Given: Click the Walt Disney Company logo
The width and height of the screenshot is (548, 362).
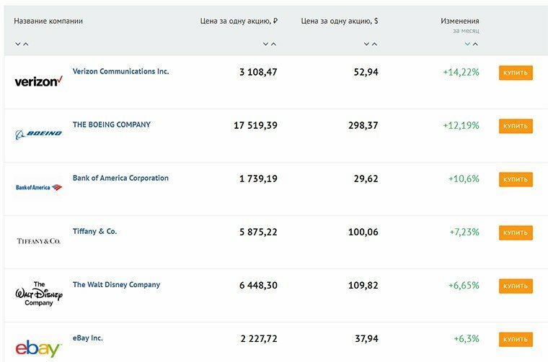Looking at the screenshot, I should click(38, 294).
